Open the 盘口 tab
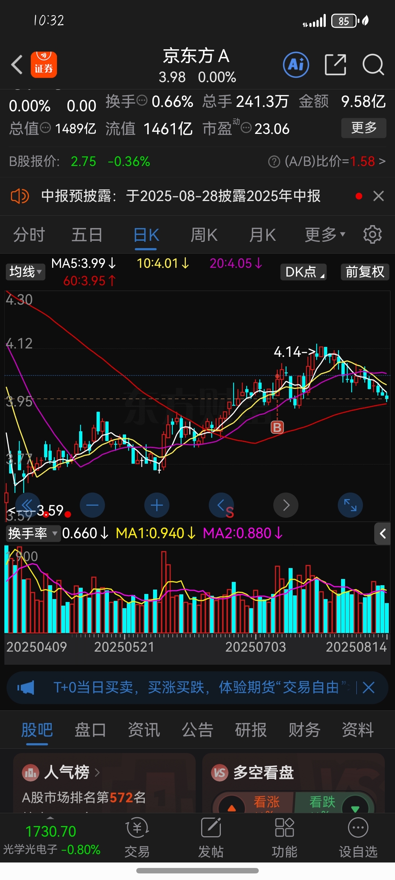Image resolution: width=395 pixels, height=880 pixels. point(90,730)
